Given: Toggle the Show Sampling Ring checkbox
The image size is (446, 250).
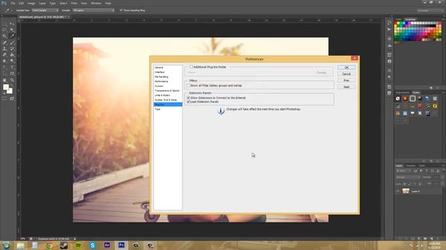Looking at the screenshot, I should point(121,10).
